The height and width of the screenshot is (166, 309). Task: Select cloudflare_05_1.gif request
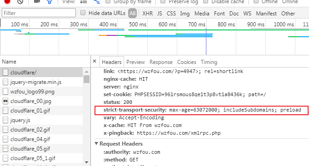pyautogui.click(x=41, y=158)
